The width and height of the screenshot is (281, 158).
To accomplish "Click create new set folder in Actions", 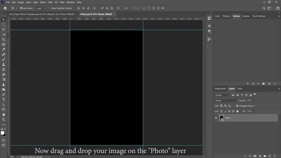I will [263, 84].
